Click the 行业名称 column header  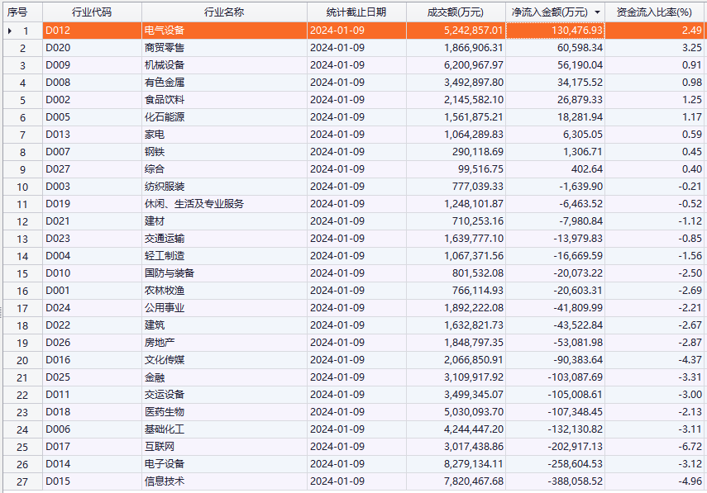coord(223,12)
